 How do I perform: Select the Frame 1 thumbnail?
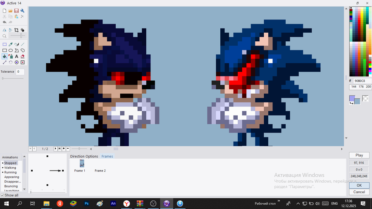pos(82,163)
